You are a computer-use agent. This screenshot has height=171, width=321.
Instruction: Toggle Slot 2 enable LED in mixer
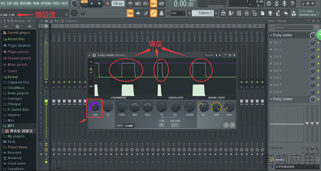pyautogui.click(x=318, y=42)
